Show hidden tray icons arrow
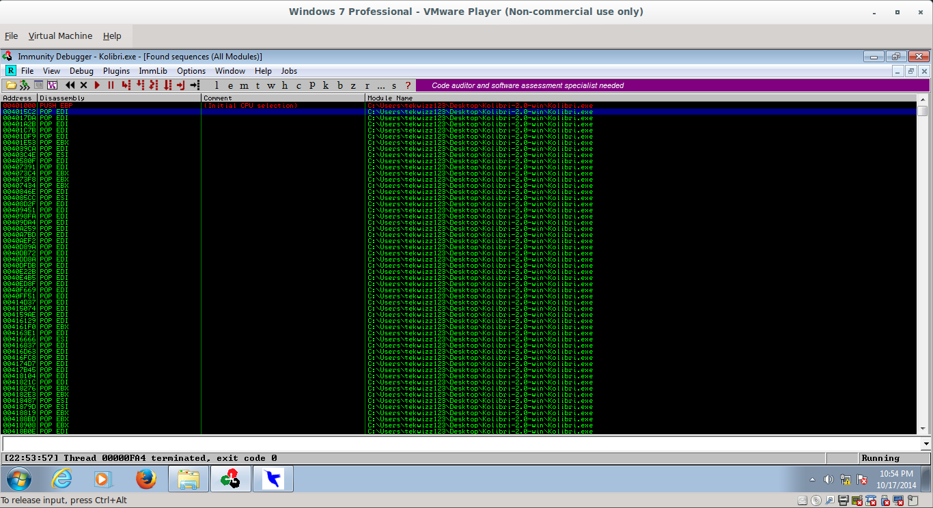 (x=812, y=479)
